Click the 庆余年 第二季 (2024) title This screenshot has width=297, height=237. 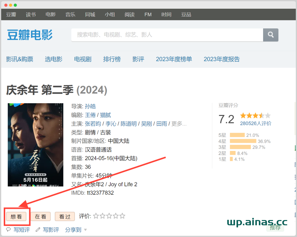[x=57, y=90]
